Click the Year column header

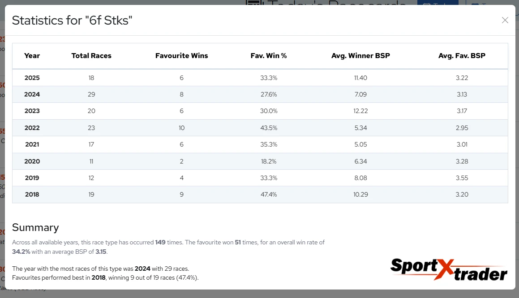[x=32, y=56]
